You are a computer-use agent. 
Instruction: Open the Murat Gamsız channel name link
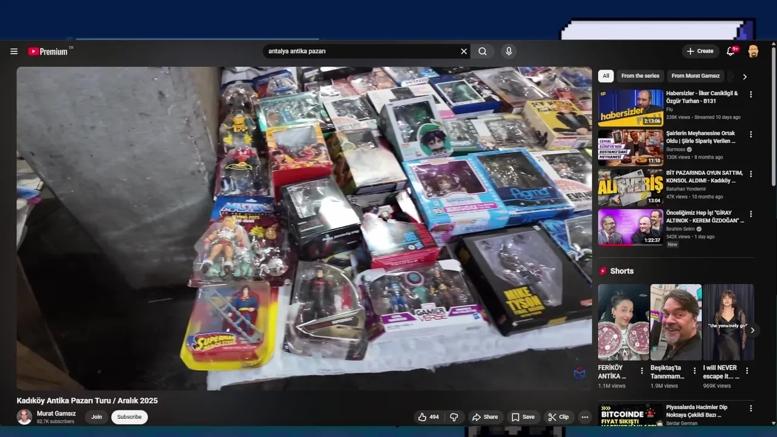point(56,413)
